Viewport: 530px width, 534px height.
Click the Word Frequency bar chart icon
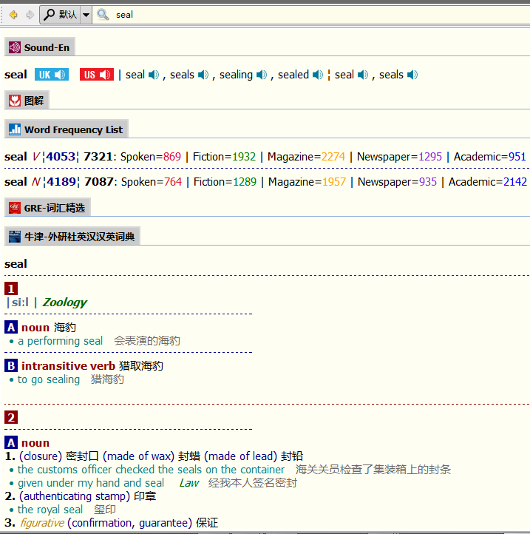15,129
